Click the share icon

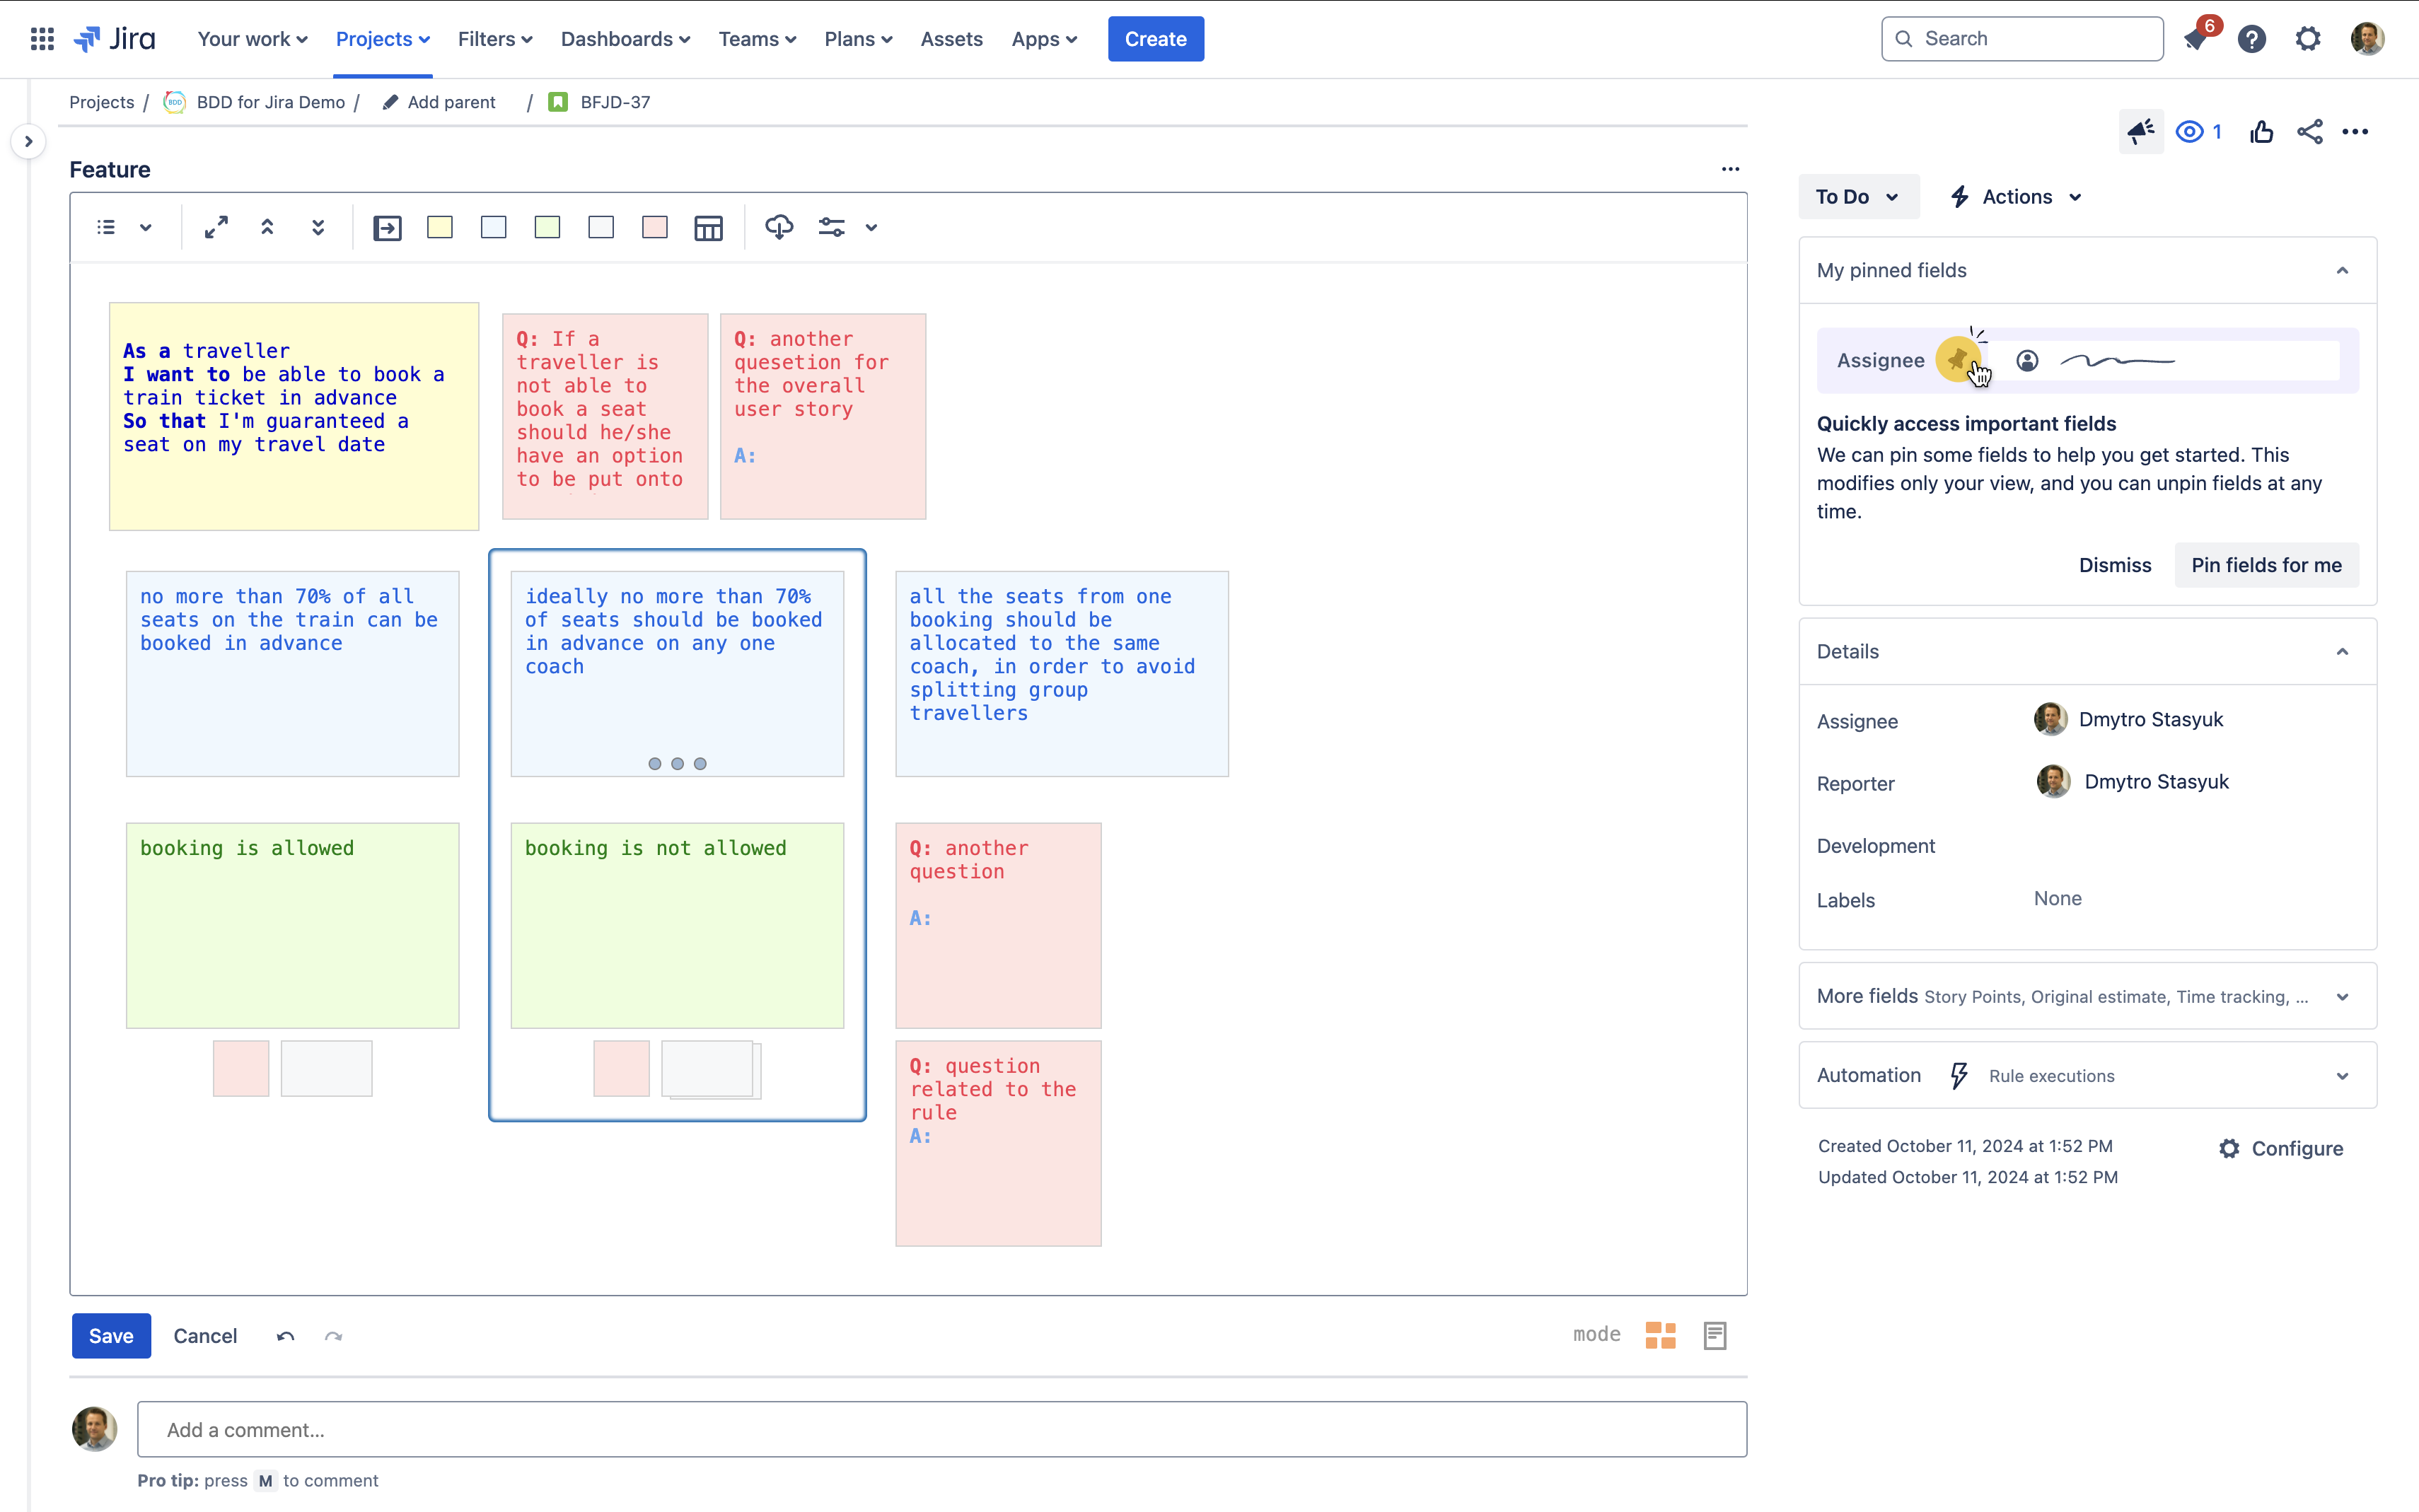point(2310,131)
